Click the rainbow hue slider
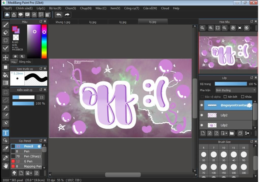The image size is (260, 182). click(44, 41)
